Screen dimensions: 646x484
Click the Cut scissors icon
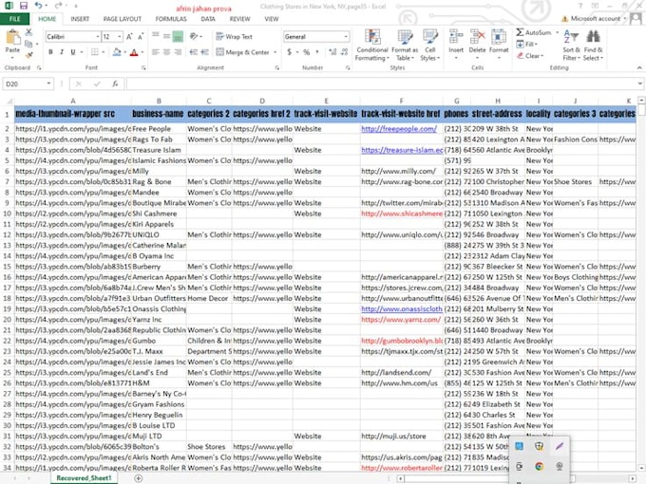pyautogui.click(x=28, y=32)
